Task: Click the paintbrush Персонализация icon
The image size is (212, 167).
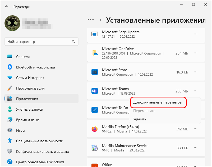Action: [x=10, y=88]
